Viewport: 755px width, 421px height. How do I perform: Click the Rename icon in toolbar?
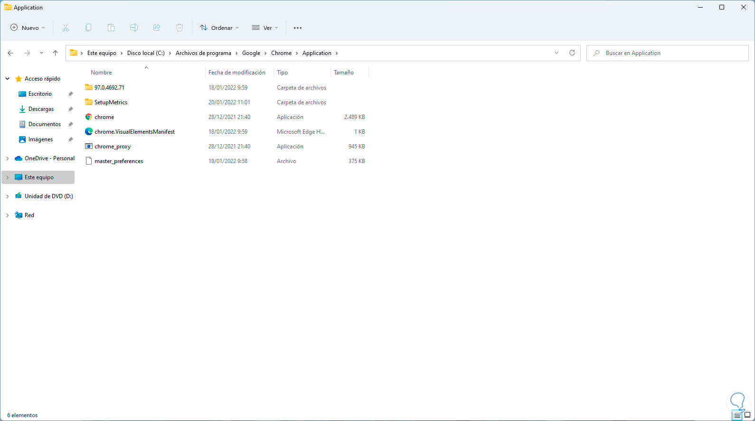point(134,28)
